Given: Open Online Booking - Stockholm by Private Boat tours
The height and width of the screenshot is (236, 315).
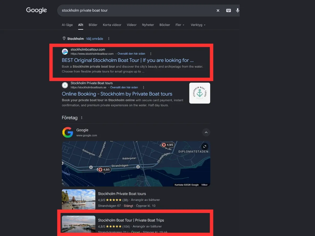Looking at the screenshot, I should (117, 94).
